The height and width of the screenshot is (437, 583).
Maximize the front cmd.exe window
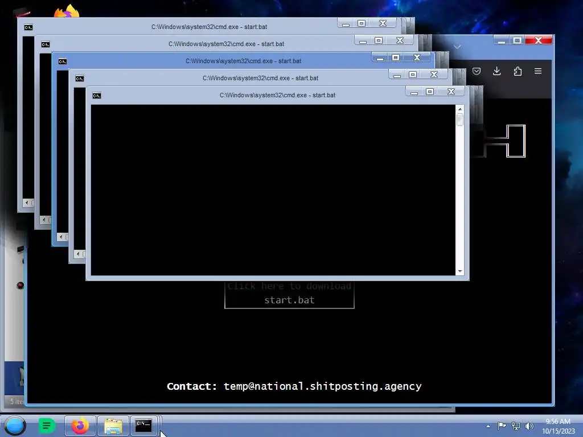click(x=430, y=92)
